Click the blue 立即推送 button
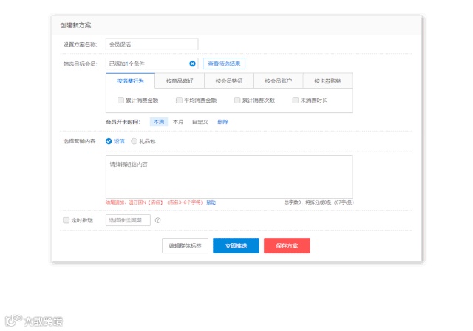Image resolution: width=473 pixels, height=331 pixels. click(x=236, y=246)
